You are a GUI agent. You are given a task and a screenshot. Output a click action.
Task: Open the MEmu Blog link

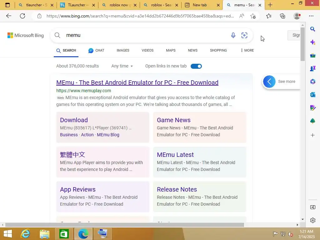(108, 135)
